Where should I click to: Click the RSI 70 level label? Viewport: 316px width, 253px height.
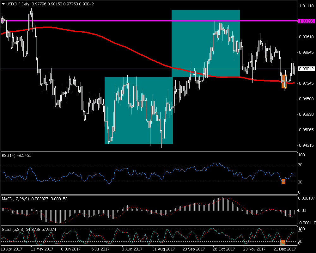tap(301, 165)
